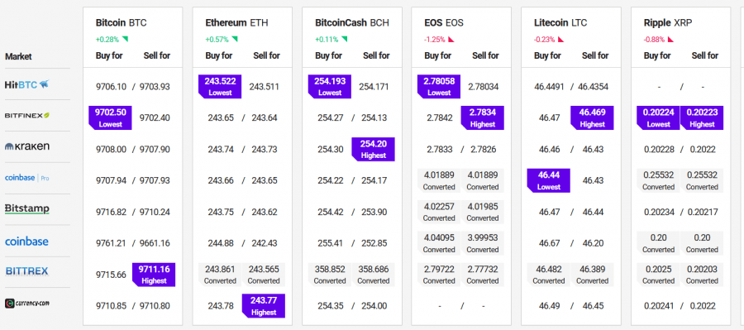744x330 pixels.
Task: Click EOS red downtrend arrow indicator
Action: point(451,40)
